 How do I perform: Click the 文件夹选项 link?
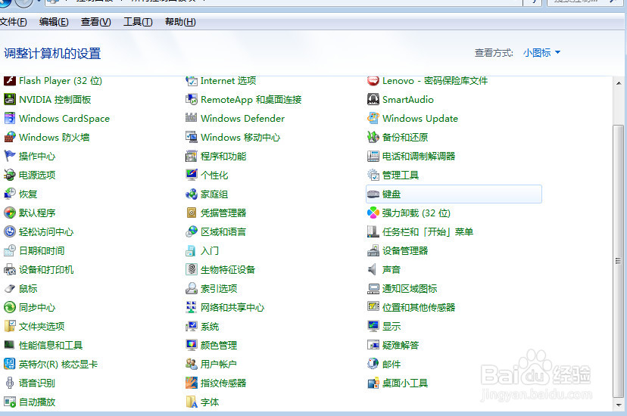42,327
